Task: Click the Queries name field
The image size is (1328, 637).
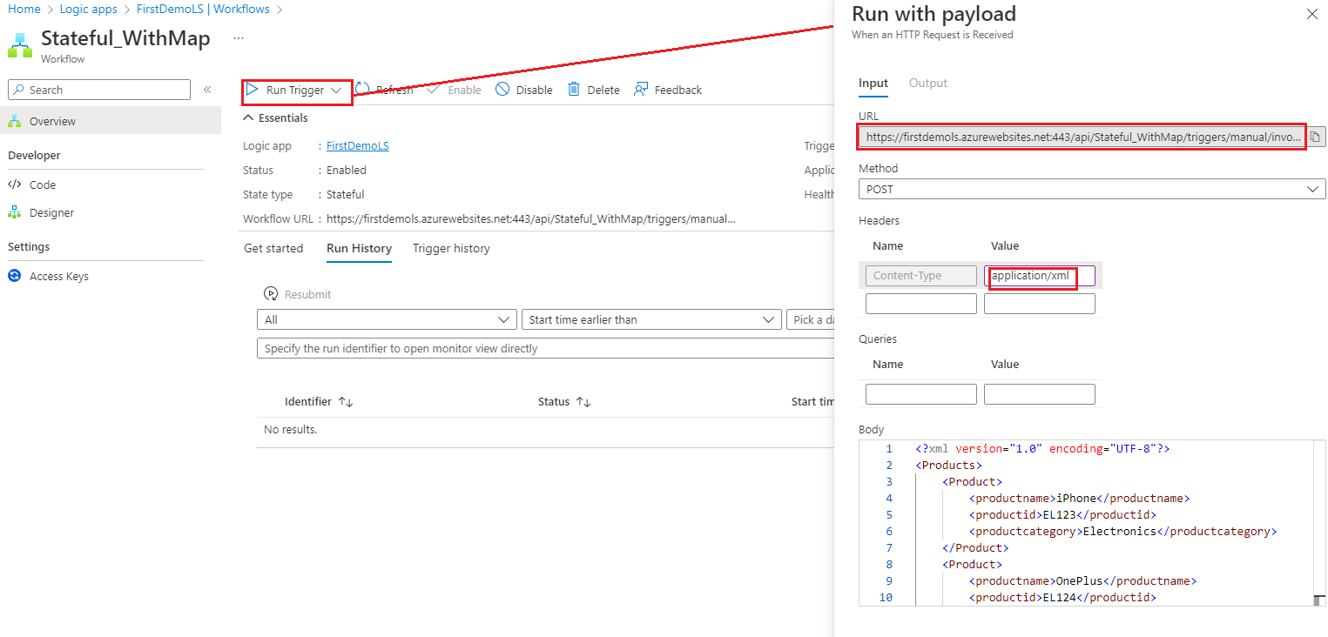Action: coord(921,394)
